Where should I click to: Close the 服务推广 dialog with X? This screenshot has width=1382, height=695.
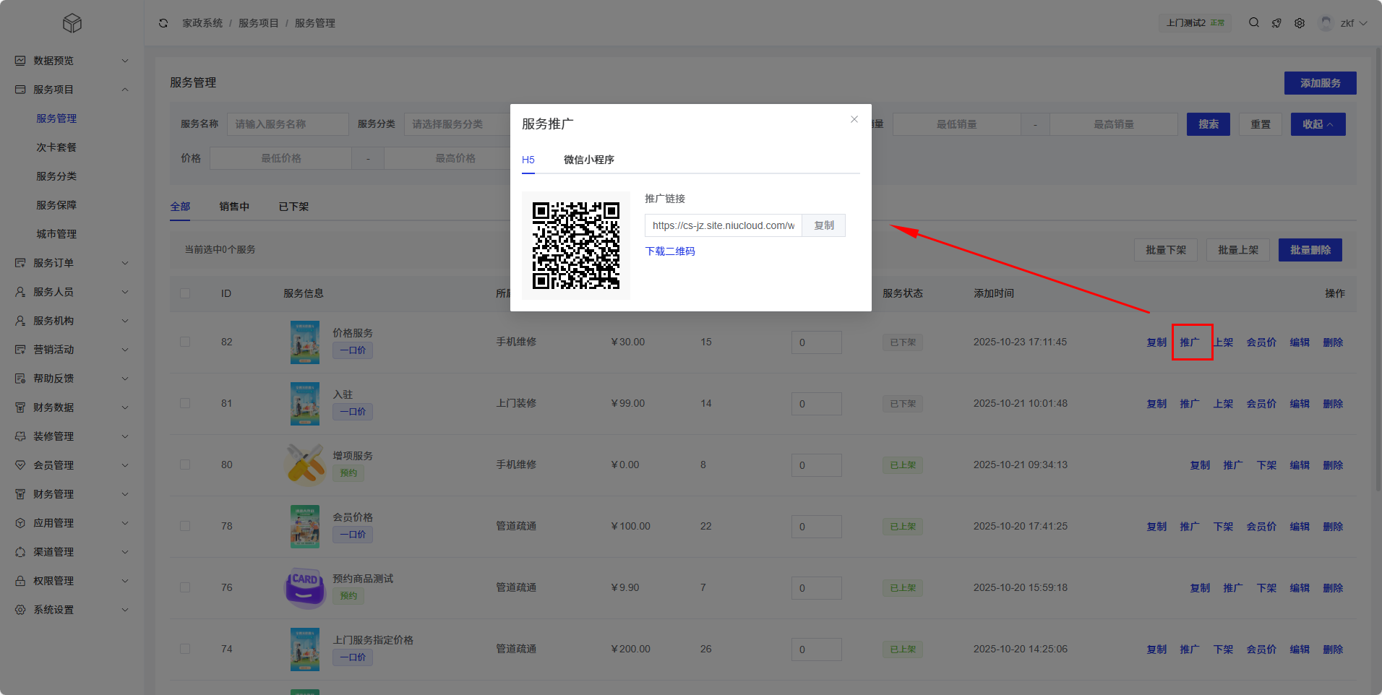point(854,119)
